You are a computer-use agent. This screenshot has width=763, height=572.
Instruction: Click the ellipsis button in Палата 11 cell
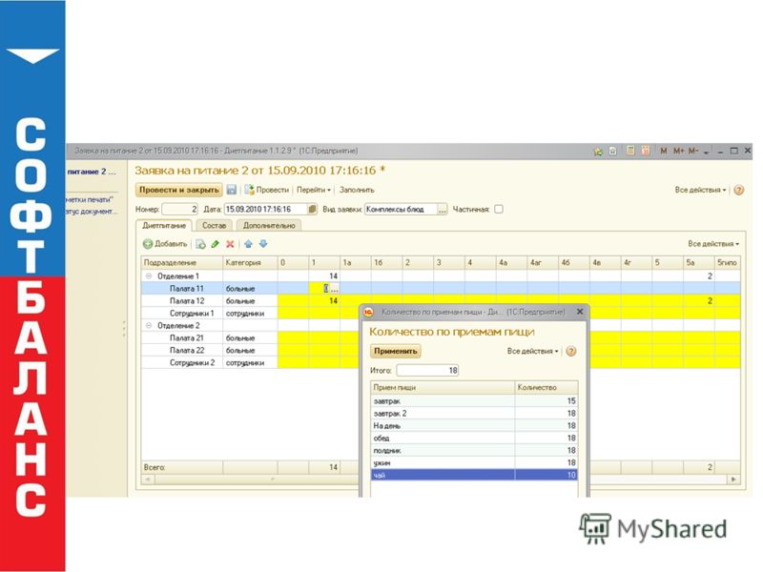(335, 289)
